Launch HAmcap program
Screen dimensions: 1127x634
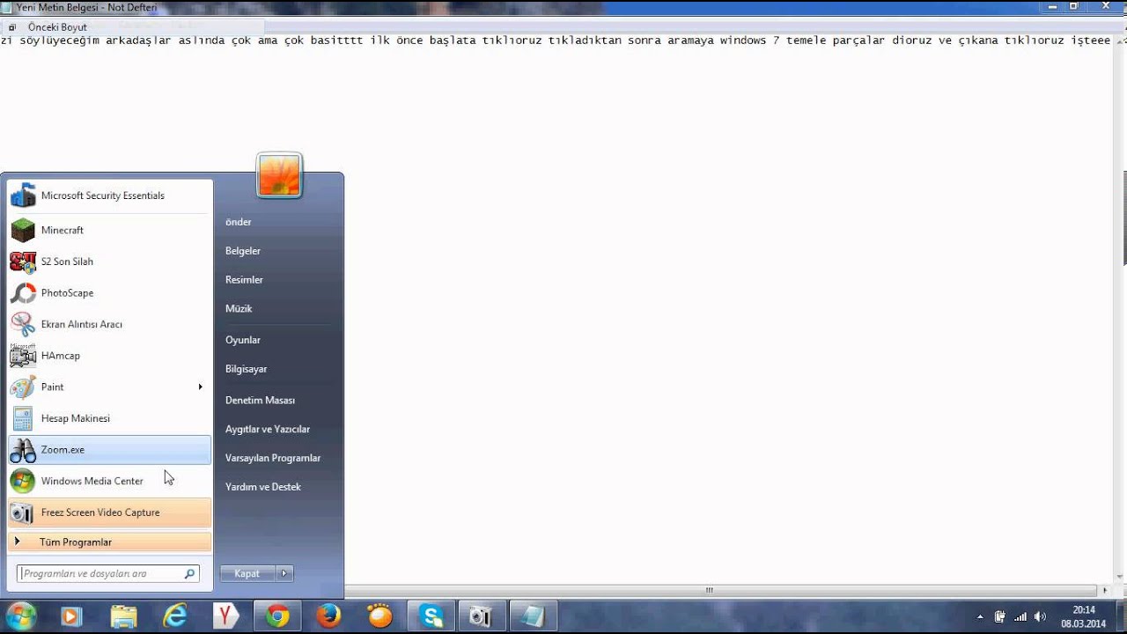[110, 356]
